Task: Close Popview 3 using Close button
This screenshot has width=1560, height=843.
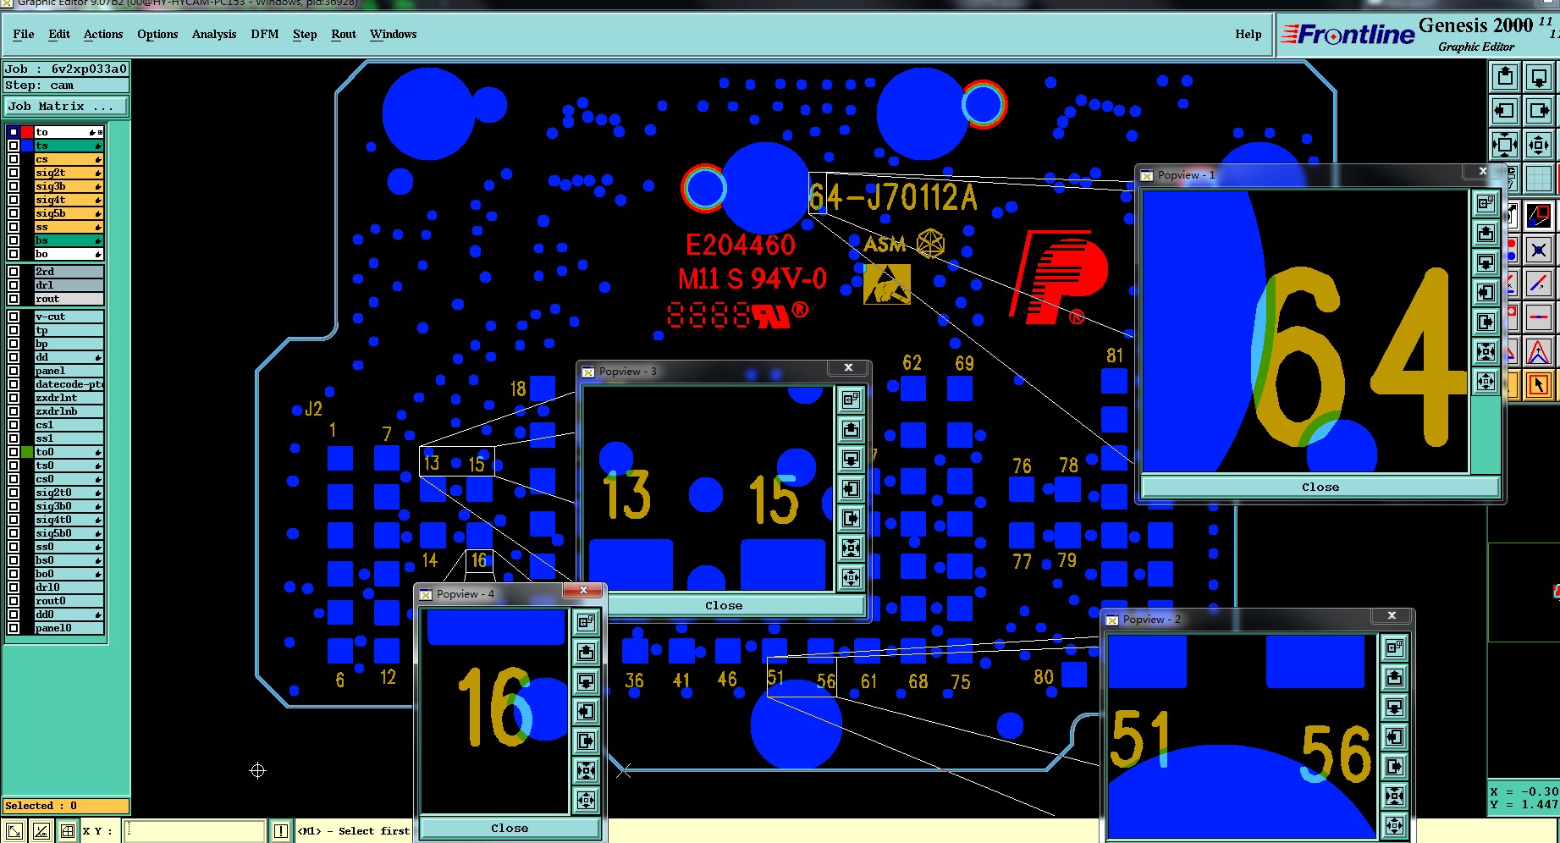Action: pyautogui.click(x=724, y=605)
